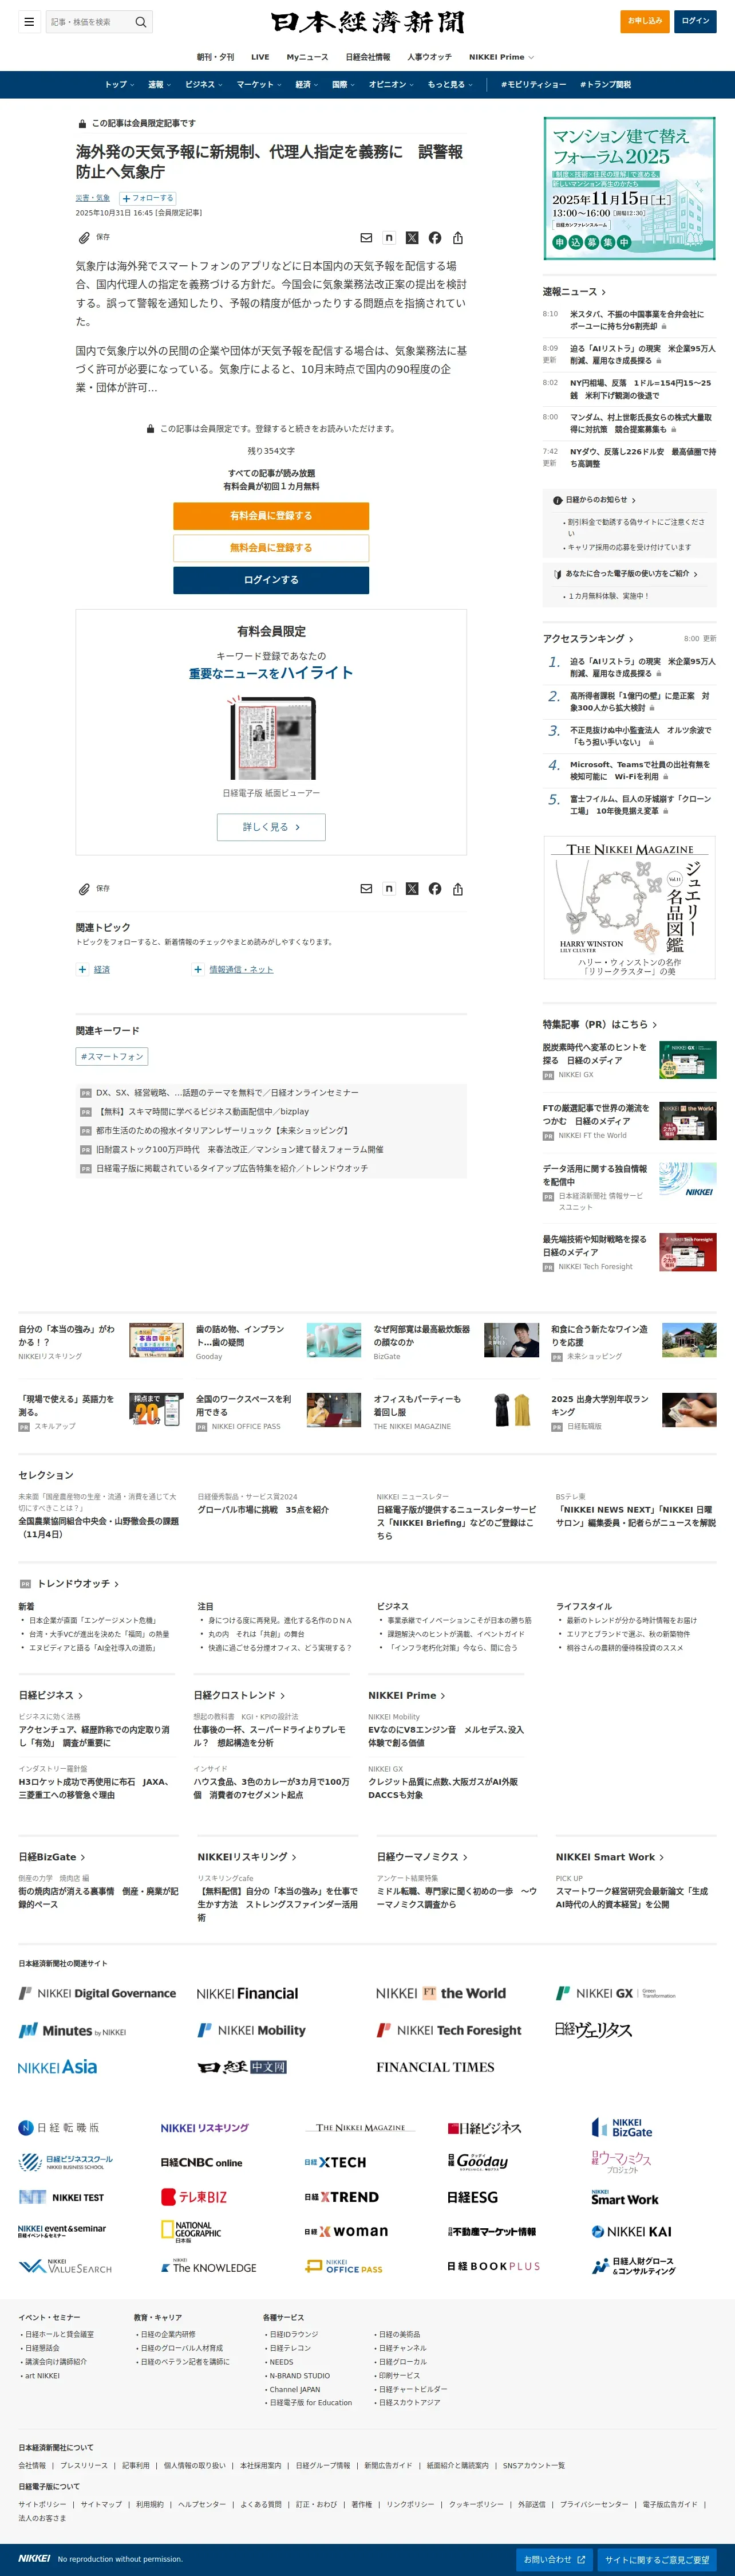735x2576 pixels.
Task: Open National Geographic logo
Action: [191, 2232]
